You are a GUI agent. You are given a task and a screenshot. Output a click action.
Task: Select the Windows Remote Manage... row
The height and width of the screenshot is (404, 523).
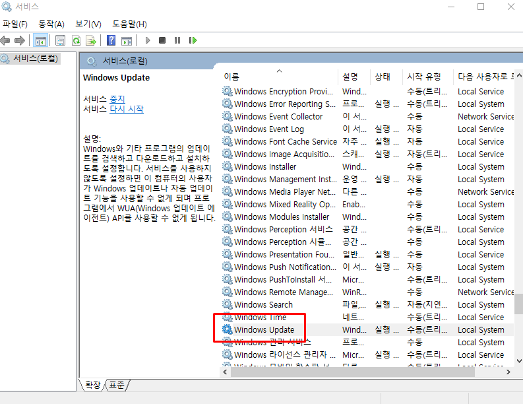[367, 292]
